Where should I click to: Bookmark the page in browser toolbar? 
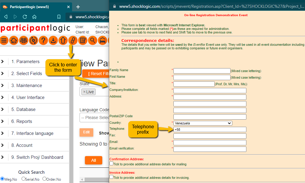tap(59, 17)
